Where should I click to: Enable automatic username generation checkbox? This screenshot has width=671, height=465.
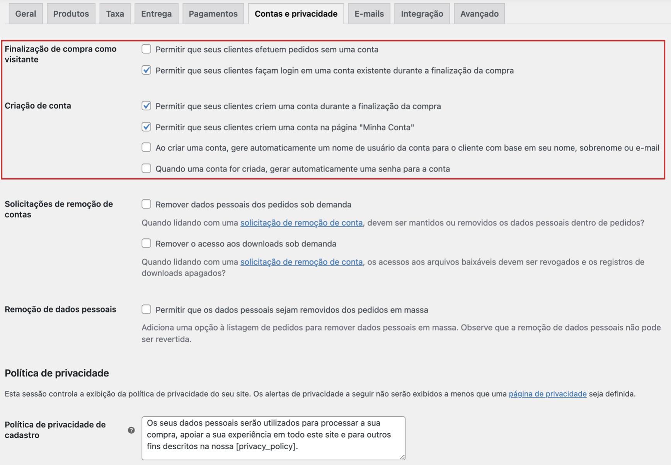pos(146,147)
